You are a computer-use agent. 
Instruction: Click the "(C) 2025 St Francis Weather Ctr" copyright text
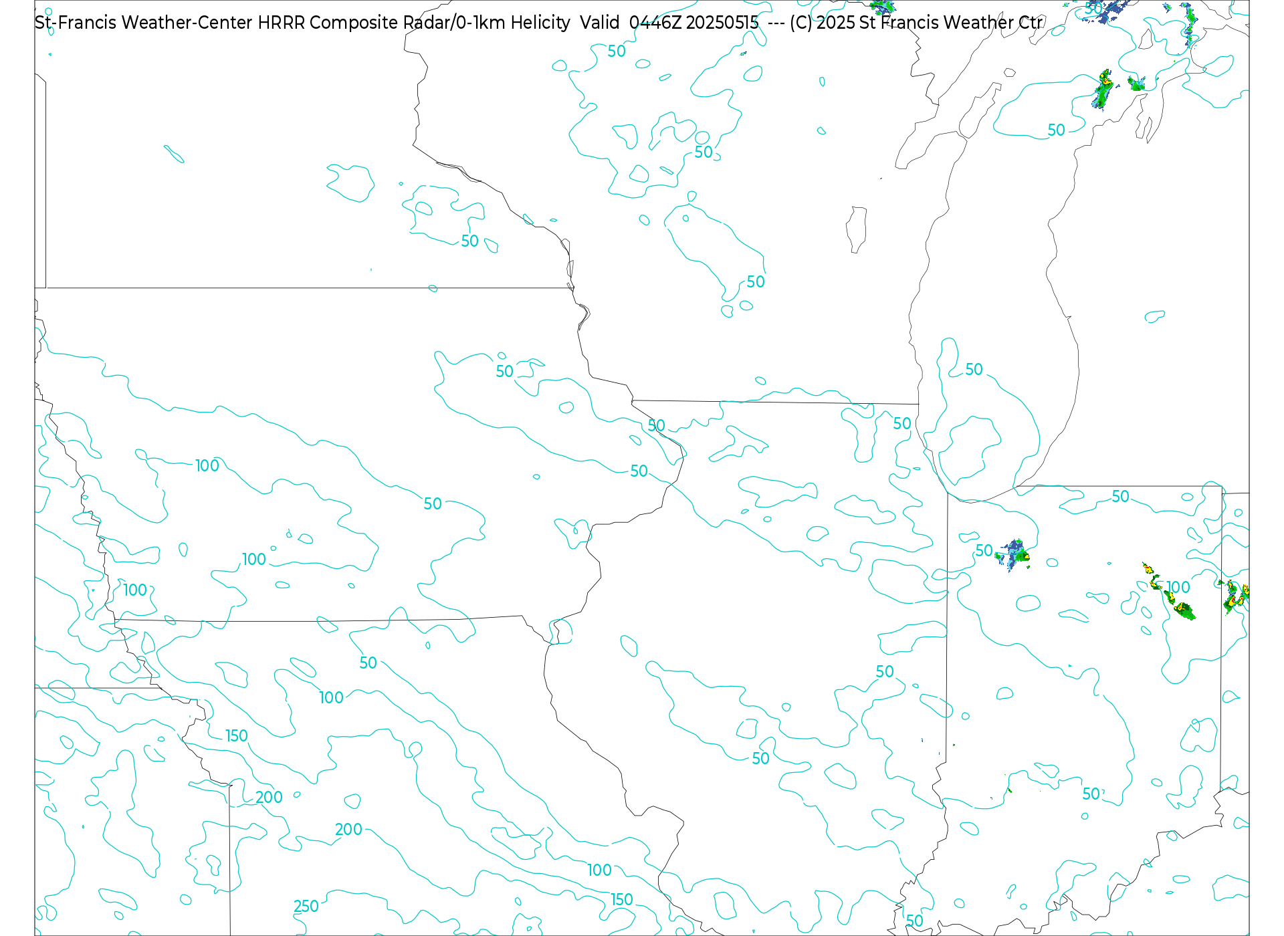tap(916, 23)
